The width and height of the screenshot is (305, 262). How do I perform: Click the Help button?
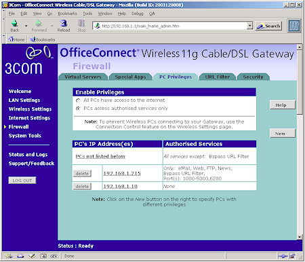click(x=283, y=105)
